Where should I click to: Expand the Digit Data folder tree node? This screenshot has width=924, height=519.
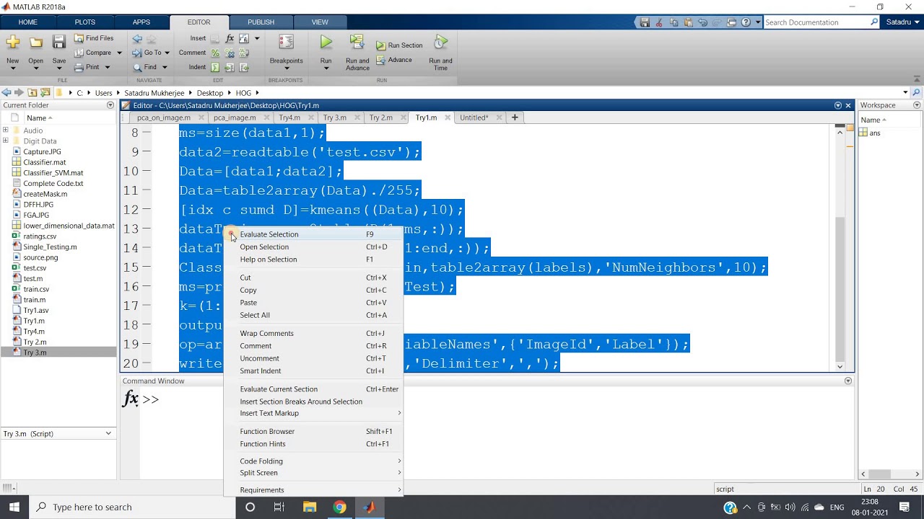(6, 141)
